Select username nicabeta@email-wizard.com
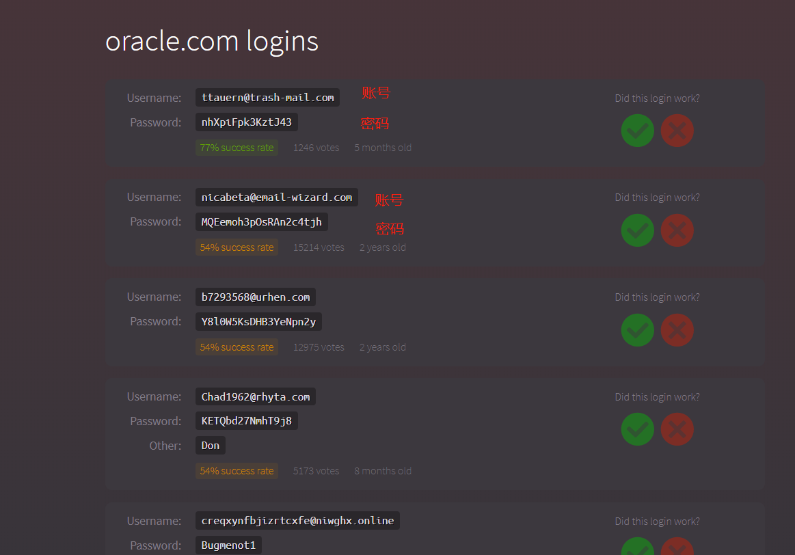 coord(277,197)
